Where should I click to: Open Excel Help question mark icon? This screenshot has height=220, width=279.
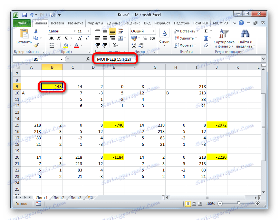[241, 23]
